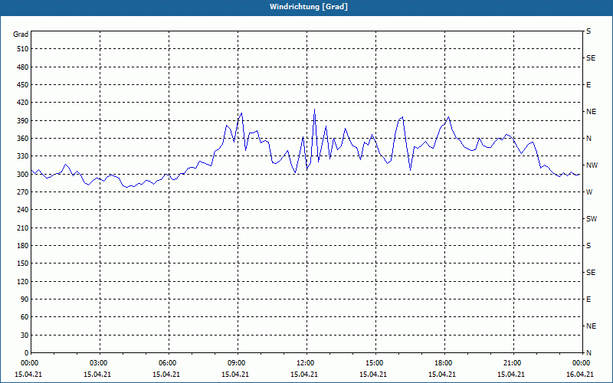The height and width of the screenshot is (383, 613).
Task: Click the 360 value on the y-axis
Action: coord(21,139)
